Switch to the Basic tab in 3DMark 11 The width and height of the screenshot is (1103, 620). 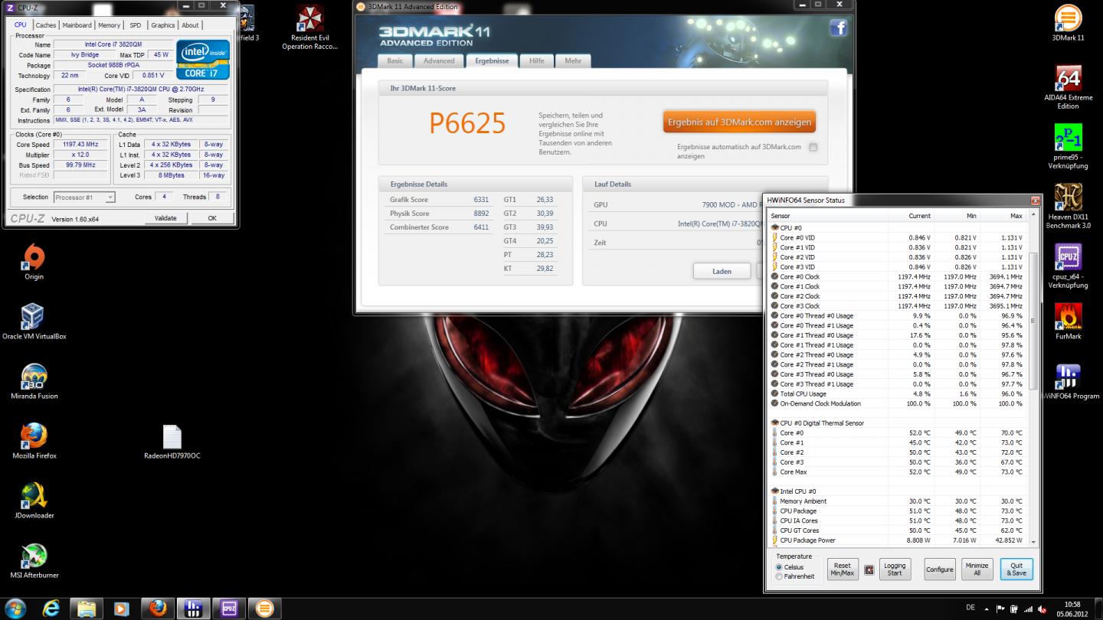395,60
